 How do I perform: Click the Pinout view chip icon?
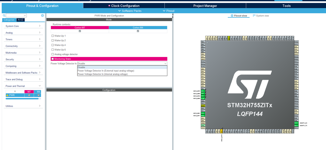[x=232, y=16]
